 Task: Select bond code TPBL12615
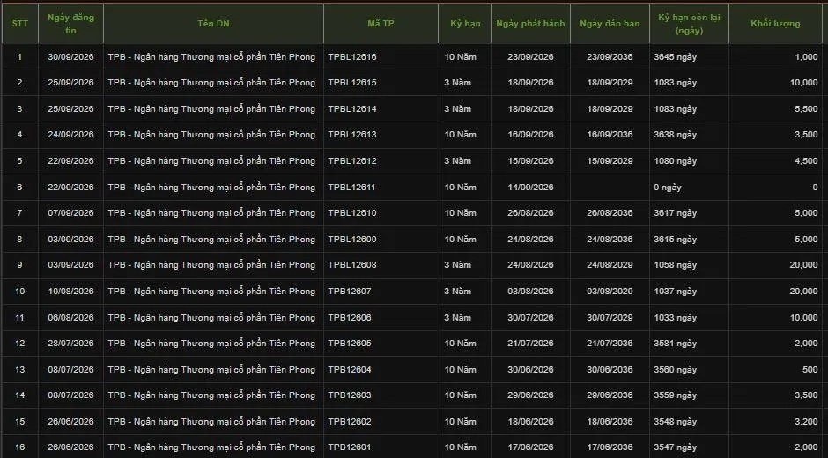[352, 83]
